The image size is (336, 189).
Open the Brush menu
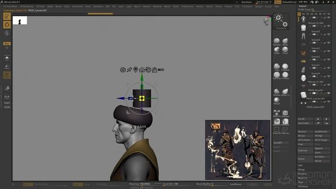click(58, 6)
